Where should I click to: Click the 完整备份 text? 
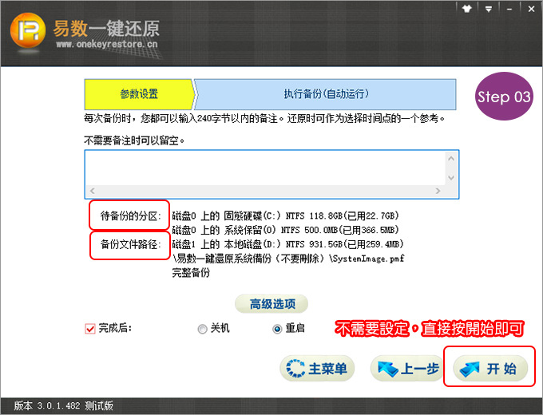191,272
